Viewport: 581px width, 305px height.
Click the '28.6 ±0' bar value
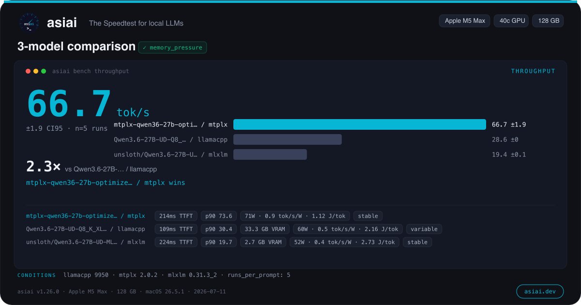(x=505, y=139)
